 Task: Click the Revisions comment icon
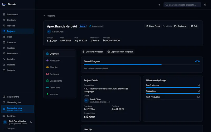47,74
